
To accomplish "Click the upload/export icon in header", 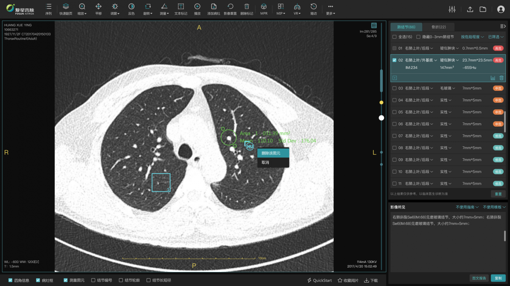I will point(470,9).
